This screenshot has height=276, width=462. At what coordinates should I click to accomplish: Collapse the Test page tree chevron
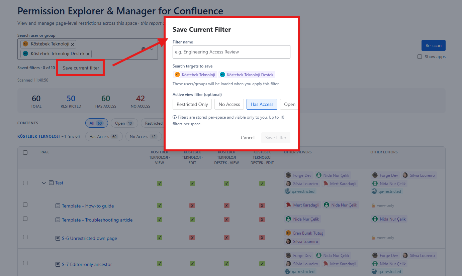(43, 183)
